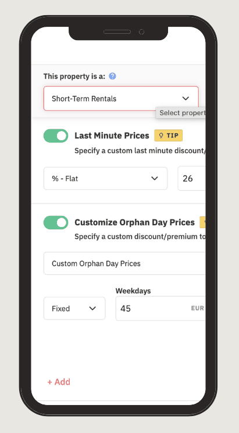Image resolution: width=239 pixels, height=433 pixels.
Task: Click the chevron arrow in the Short-Term Rentals box
Action: click(x=186, y=98)
